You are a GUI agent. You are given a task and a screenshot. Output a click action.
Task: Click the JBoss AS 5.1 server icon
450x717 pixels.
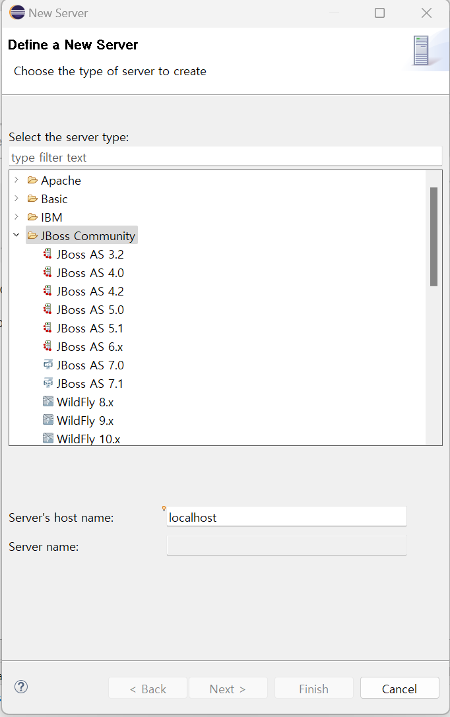(x=48, y=328)
